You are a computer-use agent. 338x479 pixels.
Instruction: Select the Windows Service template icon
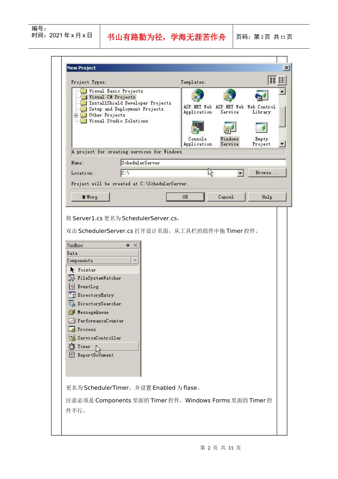click(x=229, y=128)
